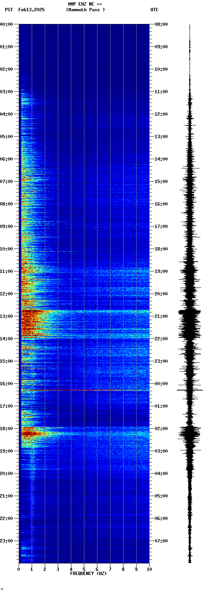Click frequency axis tick label '3'

tap(58, 569)
